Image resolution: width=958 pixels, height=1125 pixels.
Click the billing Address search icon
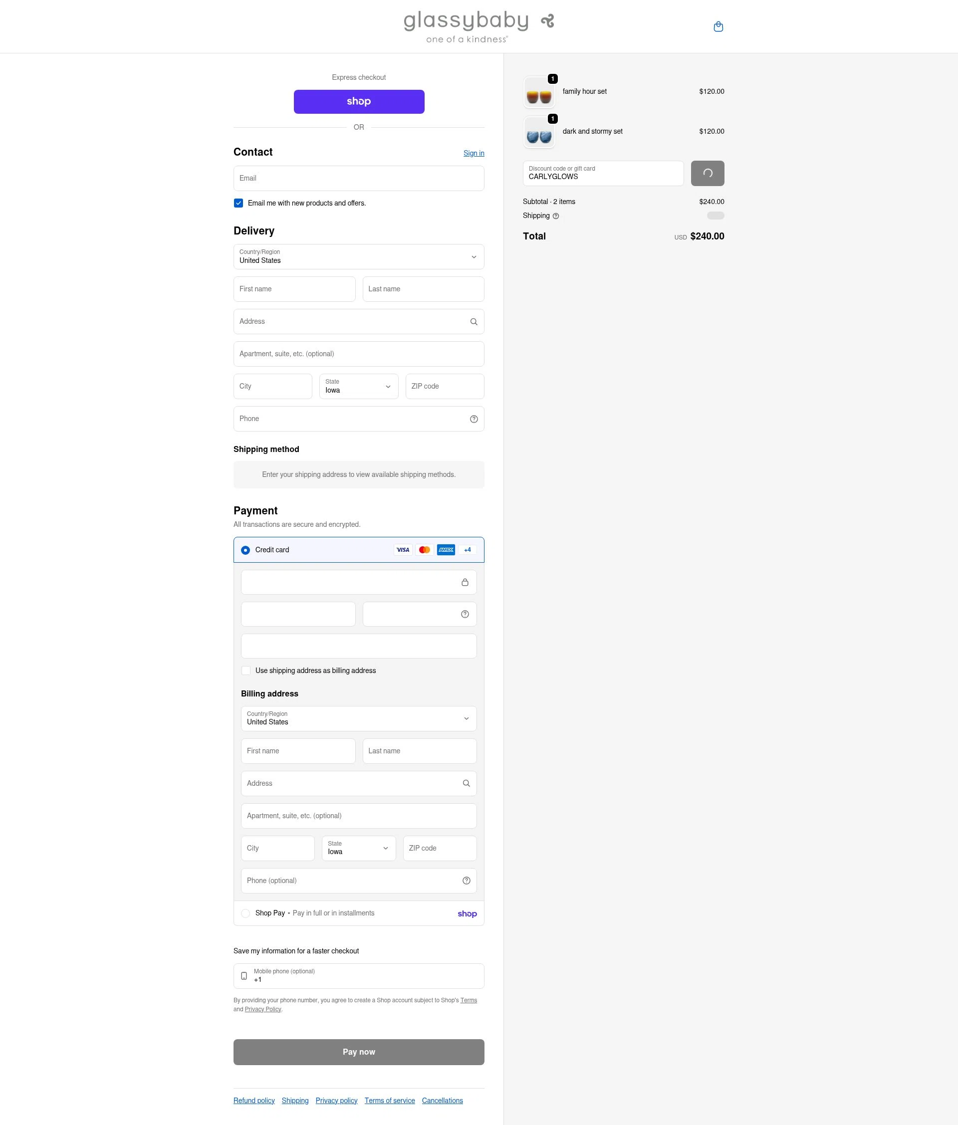tap(466, 783)
